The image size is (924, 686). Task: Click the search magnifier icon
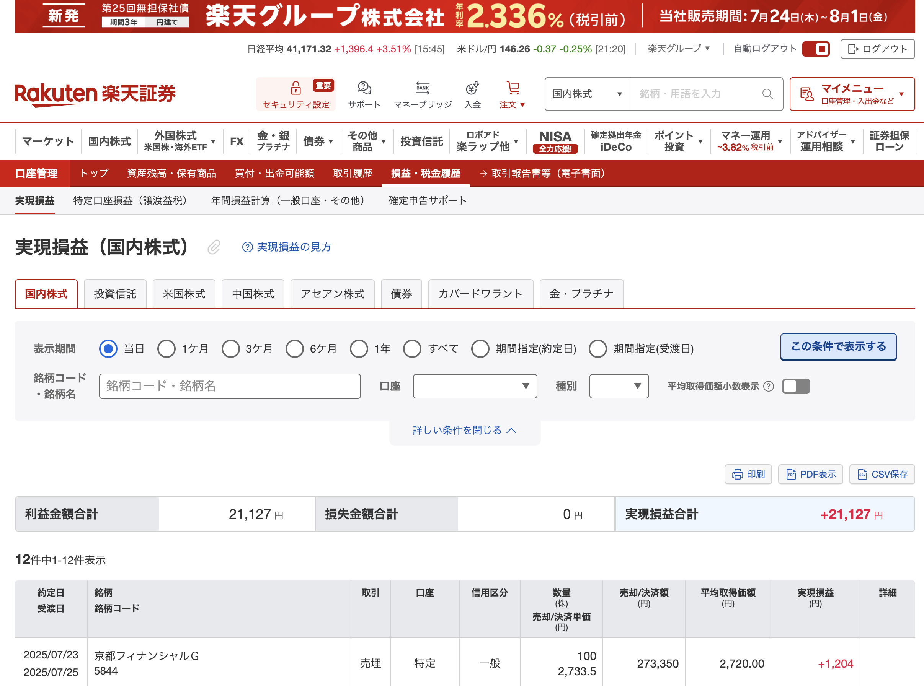click(x=767, y=94)
